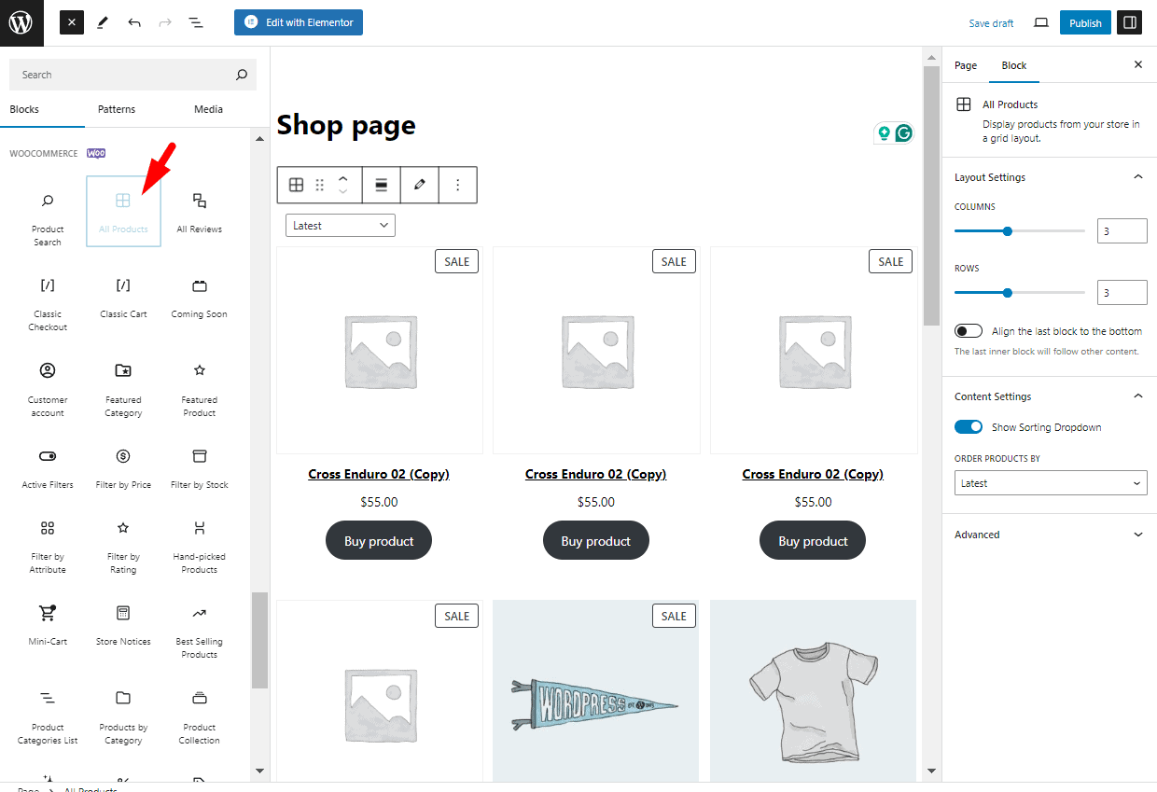Publish the Shop page
This screenshot has width=1157, height=792.
1085,22
